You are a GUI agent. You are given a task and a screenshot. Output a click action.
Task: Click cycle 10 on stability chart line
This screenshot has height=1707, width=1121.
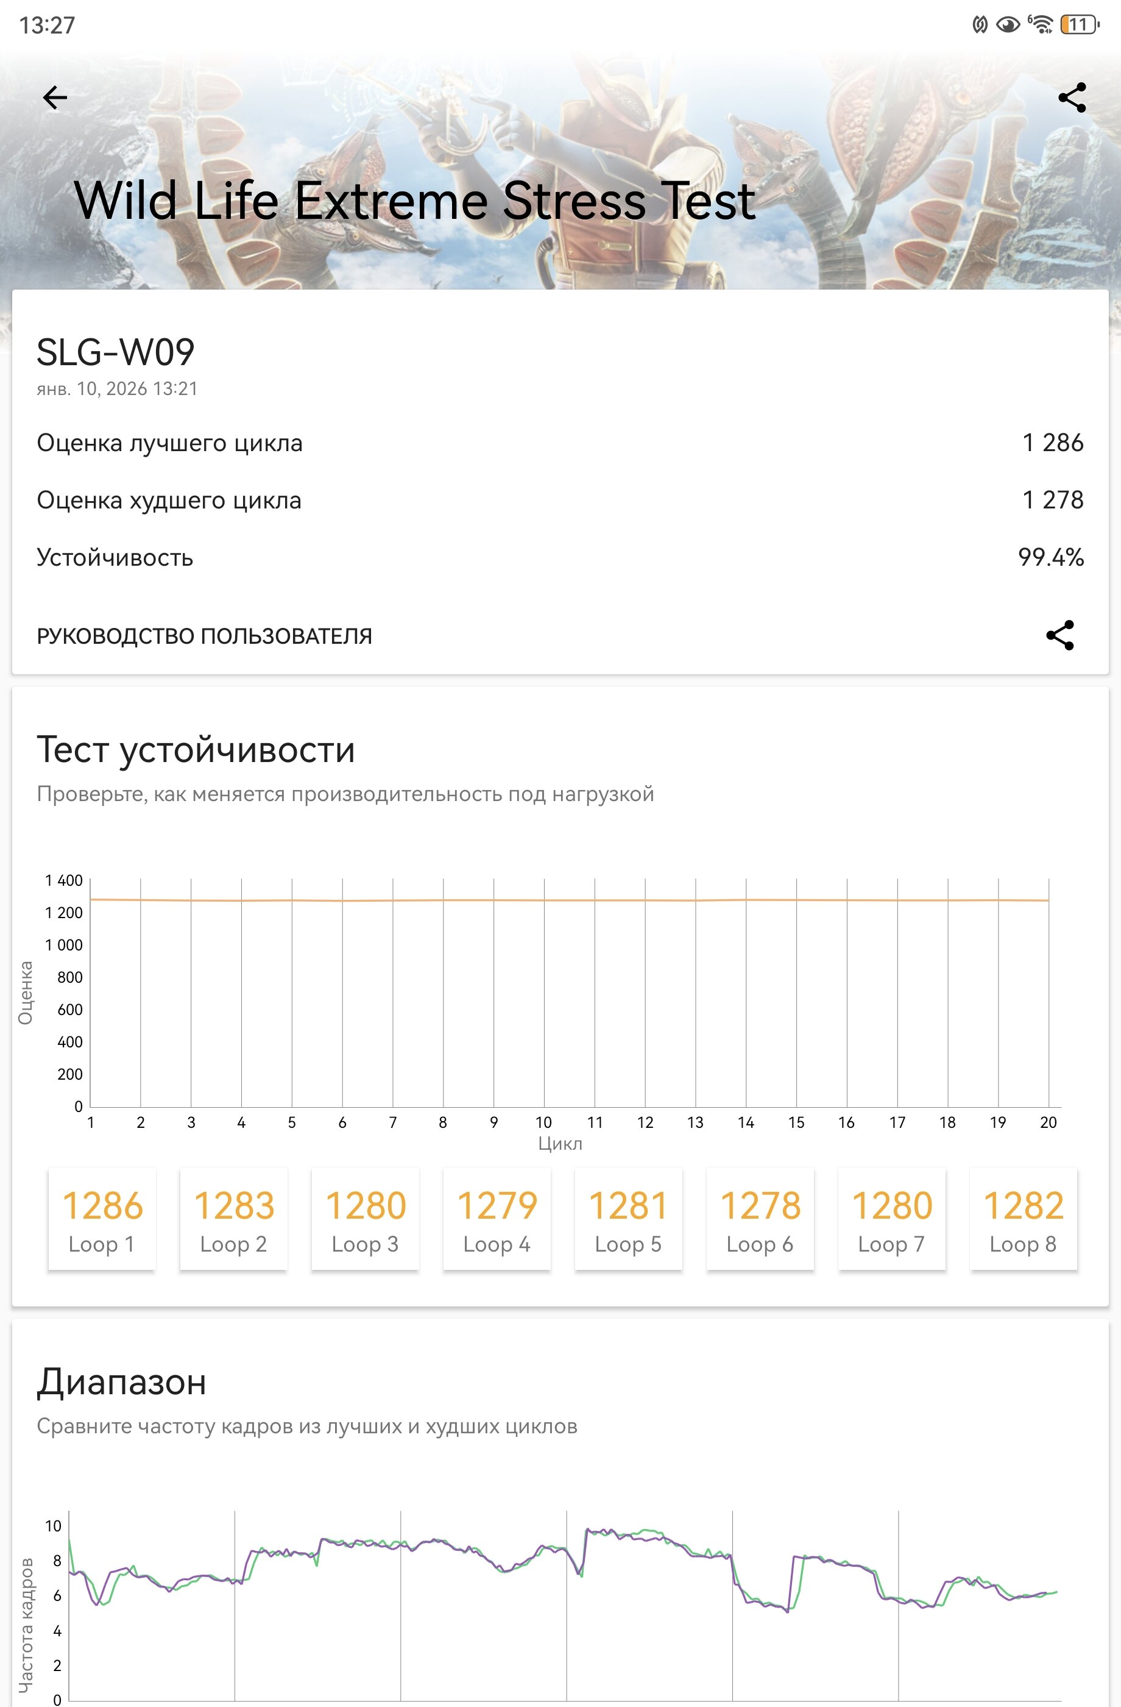tap(544, 900)
